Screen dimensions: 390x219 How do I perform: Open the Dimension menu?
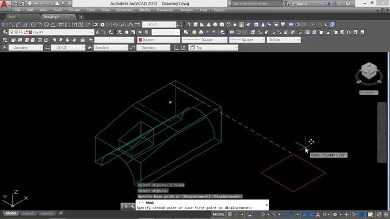124,10
